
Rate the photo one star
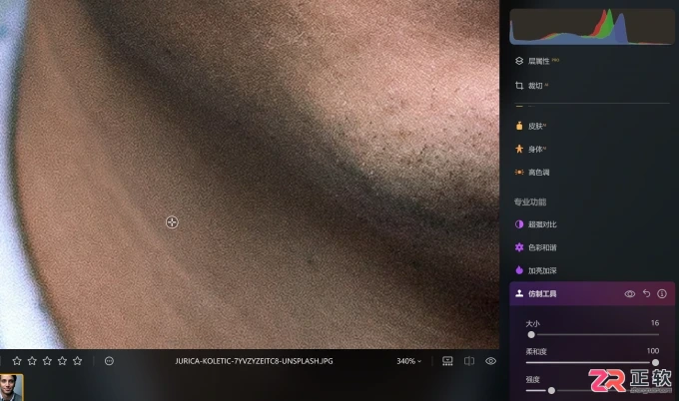pos(17,361)
